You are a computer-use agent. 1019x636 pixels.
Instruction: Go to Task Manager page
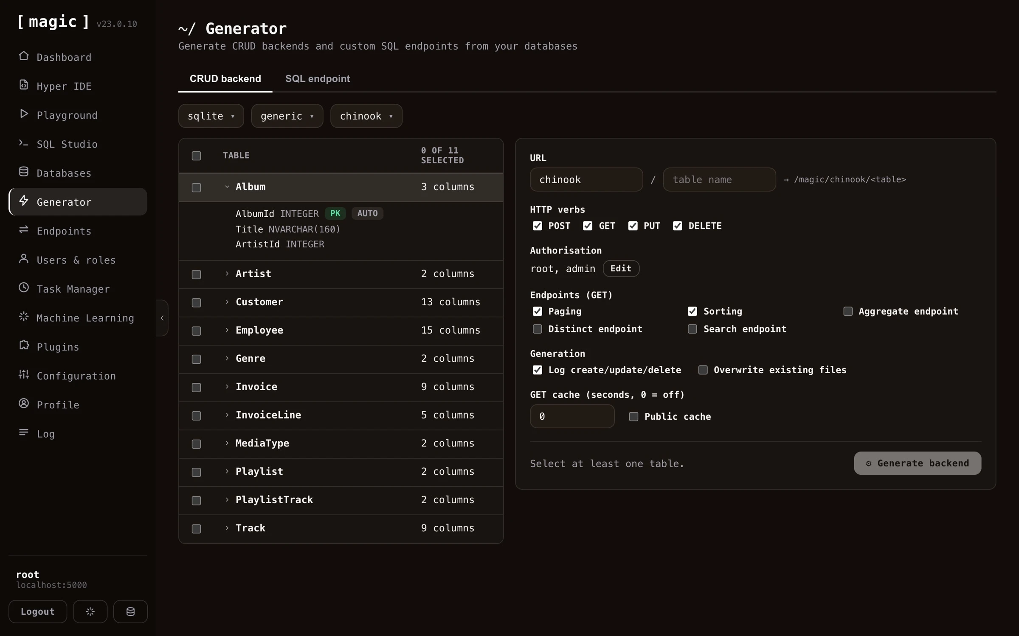[78, 289]
